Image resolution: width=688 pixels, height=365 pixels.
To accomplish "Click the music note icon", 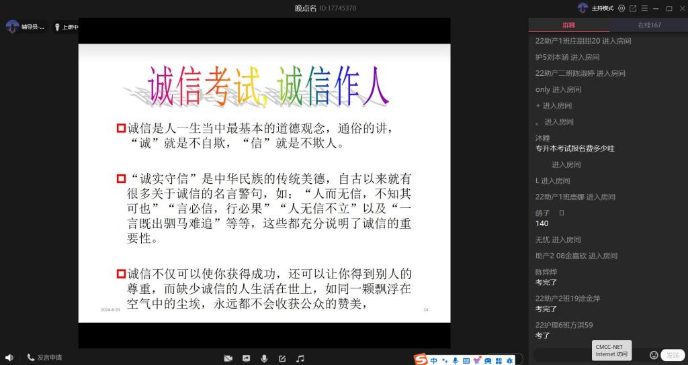I will pos(300,358).
